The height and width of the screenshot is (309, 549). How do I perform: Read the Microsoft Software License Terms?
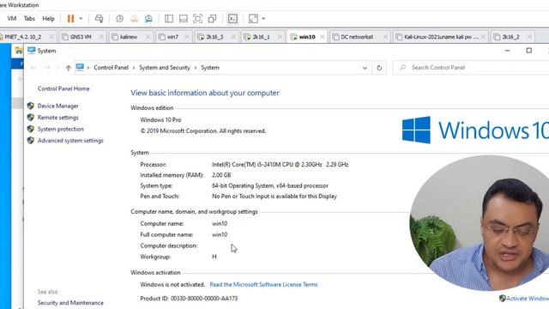click(x=263, y=284)
